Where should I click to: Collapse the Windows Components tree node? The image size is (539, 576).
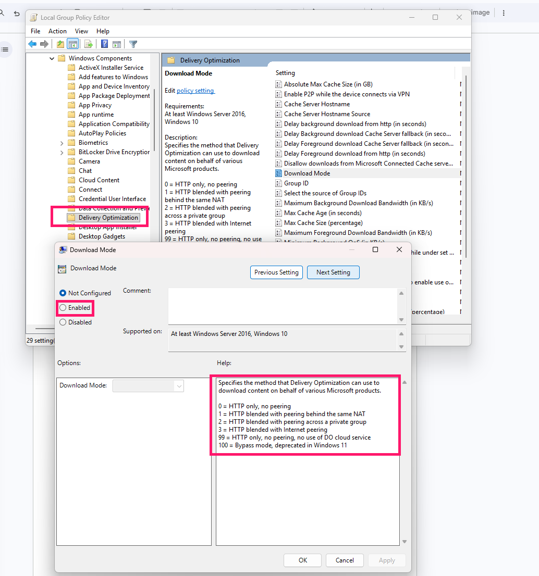(52, 58)
